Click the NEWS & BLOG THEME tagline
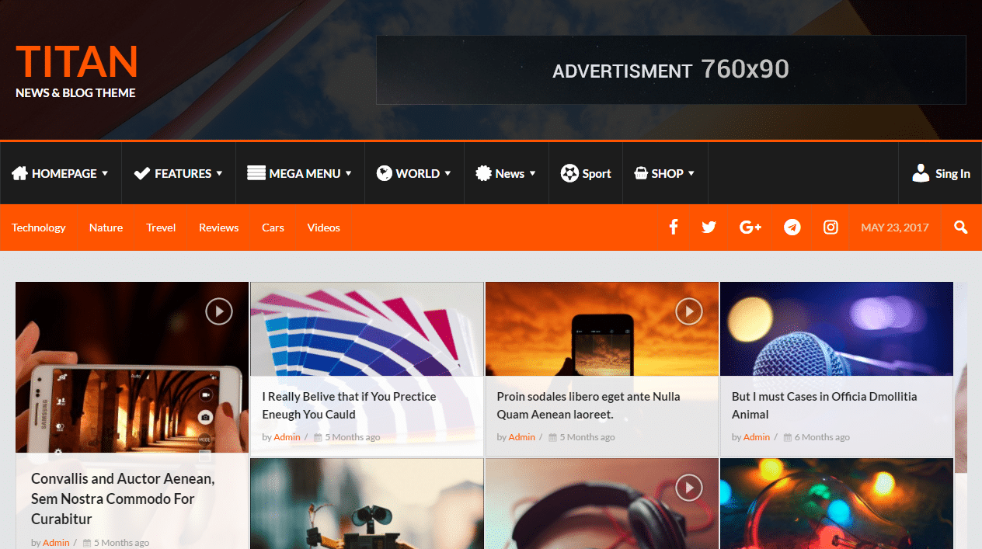This screenshot has height=549, width=982. (75, 93)
